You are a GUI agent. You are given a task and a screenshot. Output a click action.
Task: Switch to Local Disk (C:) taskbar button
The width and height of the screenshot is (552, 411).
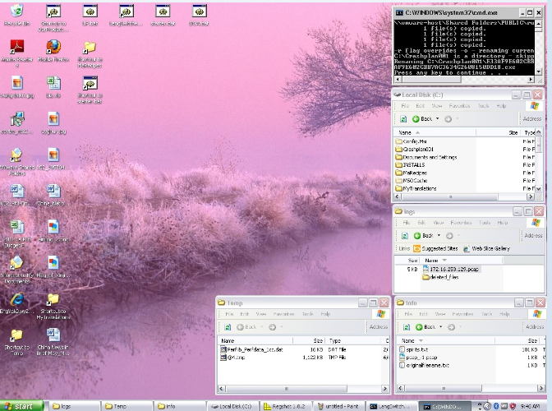[x=232, y=406]
